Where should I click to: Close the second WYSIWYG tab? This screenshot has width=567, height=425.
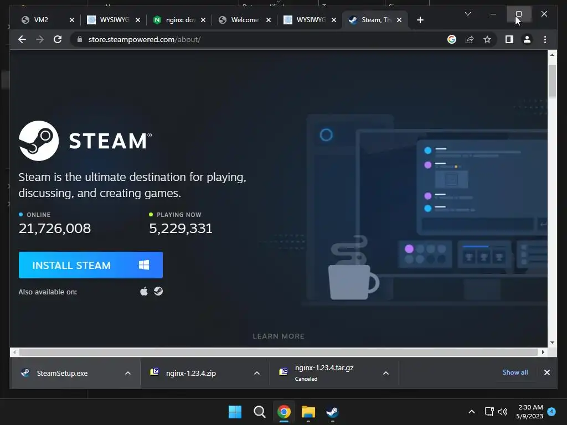click(334, 20)
